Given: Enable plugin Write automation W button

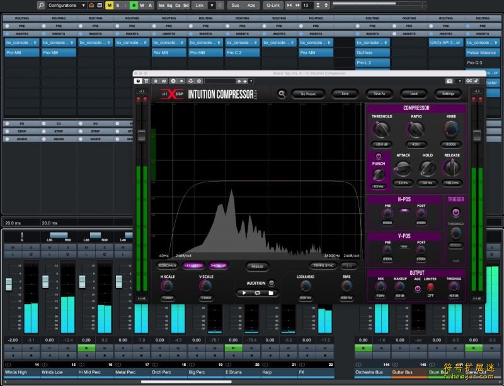Looking at the screenshot, I should (164, 81).
